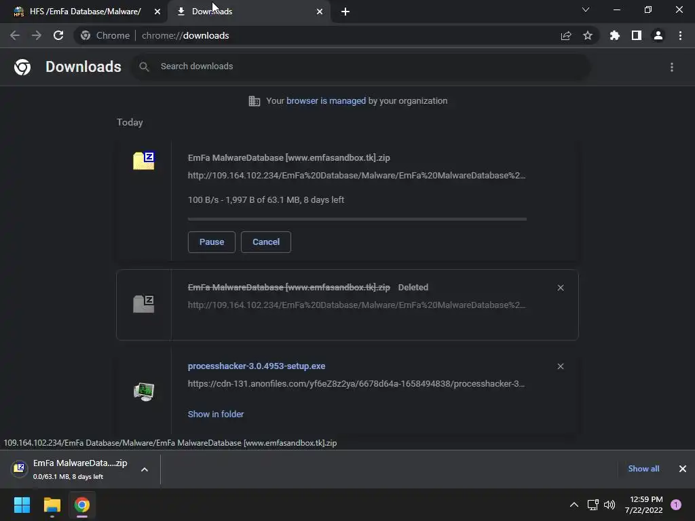The width and height of the screenshot is (695, 521).
Task: Click the processhacker setup file icon
Action: point(144,391)
